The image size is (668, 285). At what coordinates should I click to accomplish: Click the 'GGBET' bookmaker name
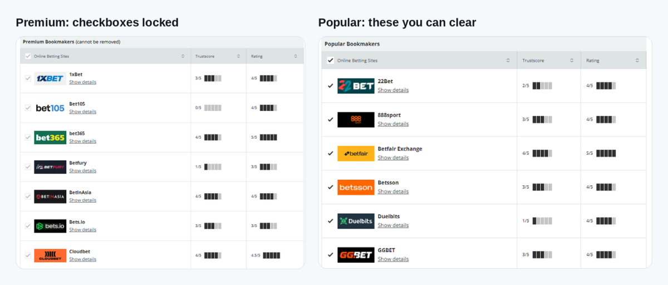[x=386, y=250]
